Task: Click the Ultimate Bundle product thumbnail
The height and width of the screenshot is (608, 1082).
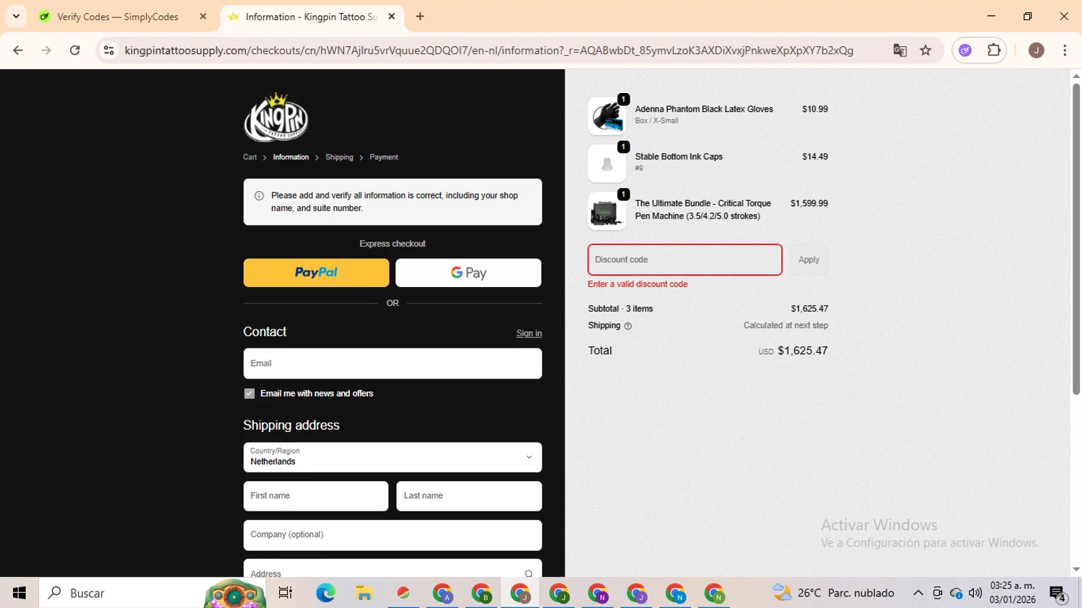Action: click(607, 211)
